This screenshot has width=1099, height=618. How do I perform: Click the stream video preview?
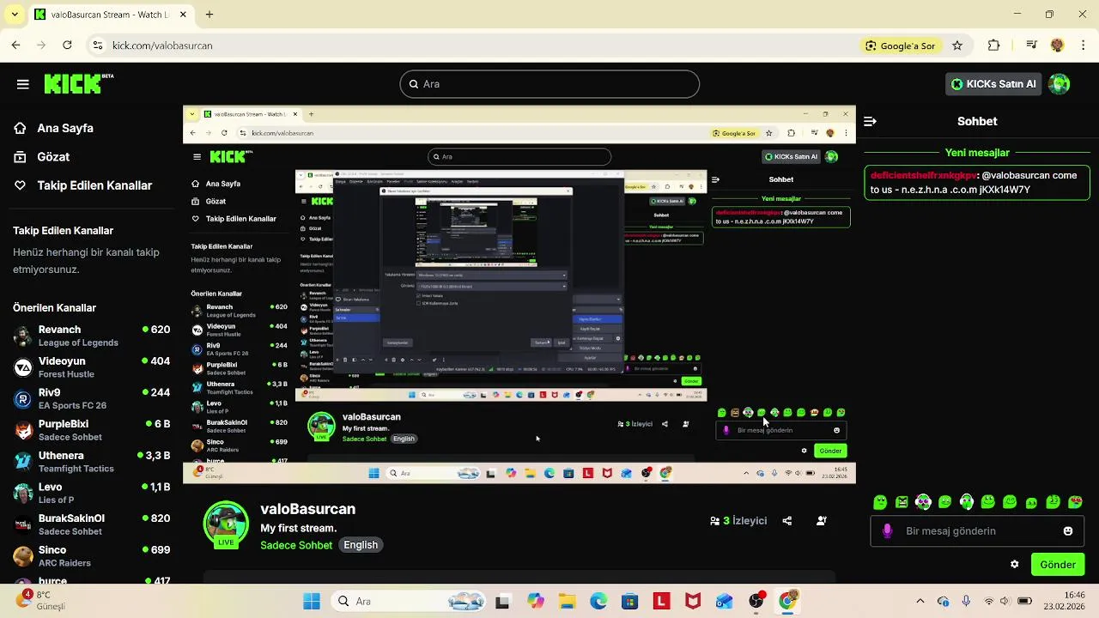(x=519, y=294)
